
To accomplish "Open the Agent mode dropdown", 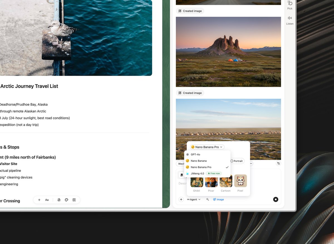I will tap(194, 199).
